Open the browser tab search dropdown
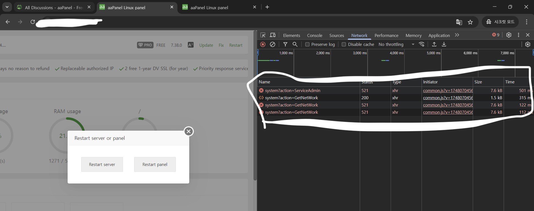 tap(7, 7)
